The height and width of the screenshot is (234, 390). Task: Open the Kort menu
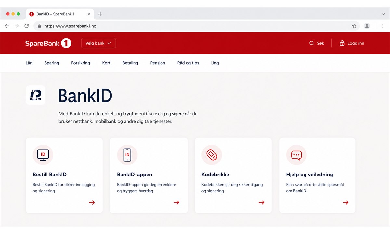[x=106, y=63]
